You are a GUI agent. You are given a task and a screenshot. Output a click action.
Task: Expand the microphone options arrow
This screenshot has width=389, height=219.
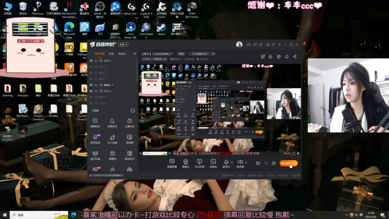232,163
